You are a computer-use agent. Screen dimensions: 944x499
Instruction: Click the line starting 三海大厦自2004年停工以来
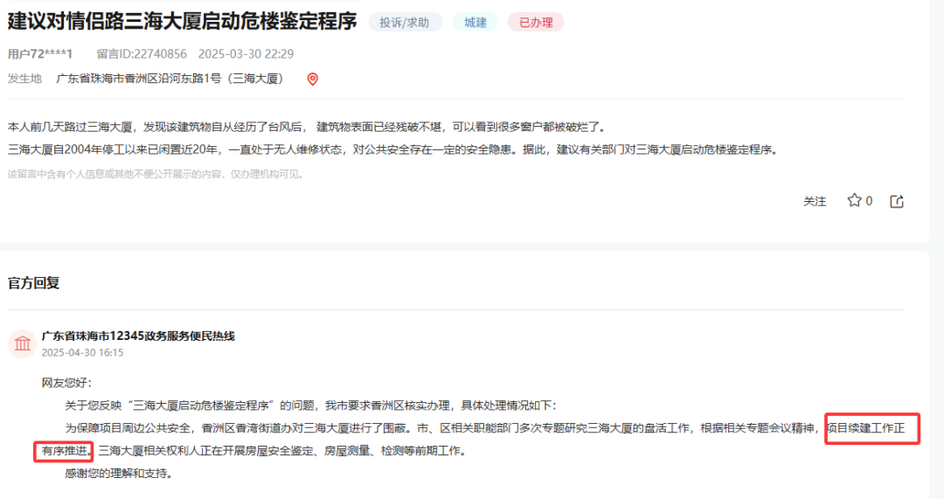[393, 150]
